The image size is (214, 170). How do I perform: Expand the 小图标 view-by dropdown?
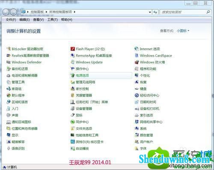coord(183,30)
